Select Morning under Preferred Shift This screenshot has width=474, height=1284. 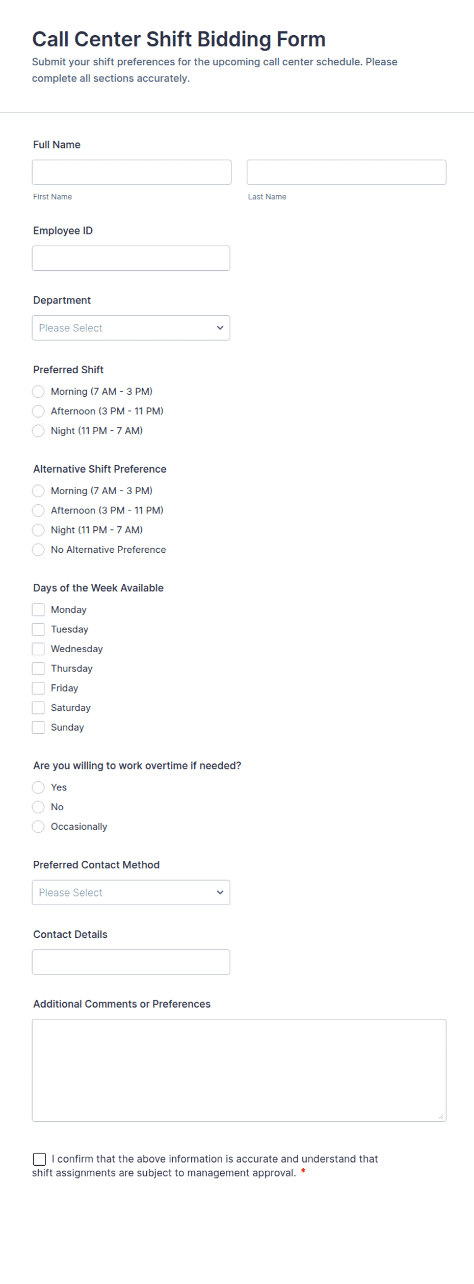(38, 392)
